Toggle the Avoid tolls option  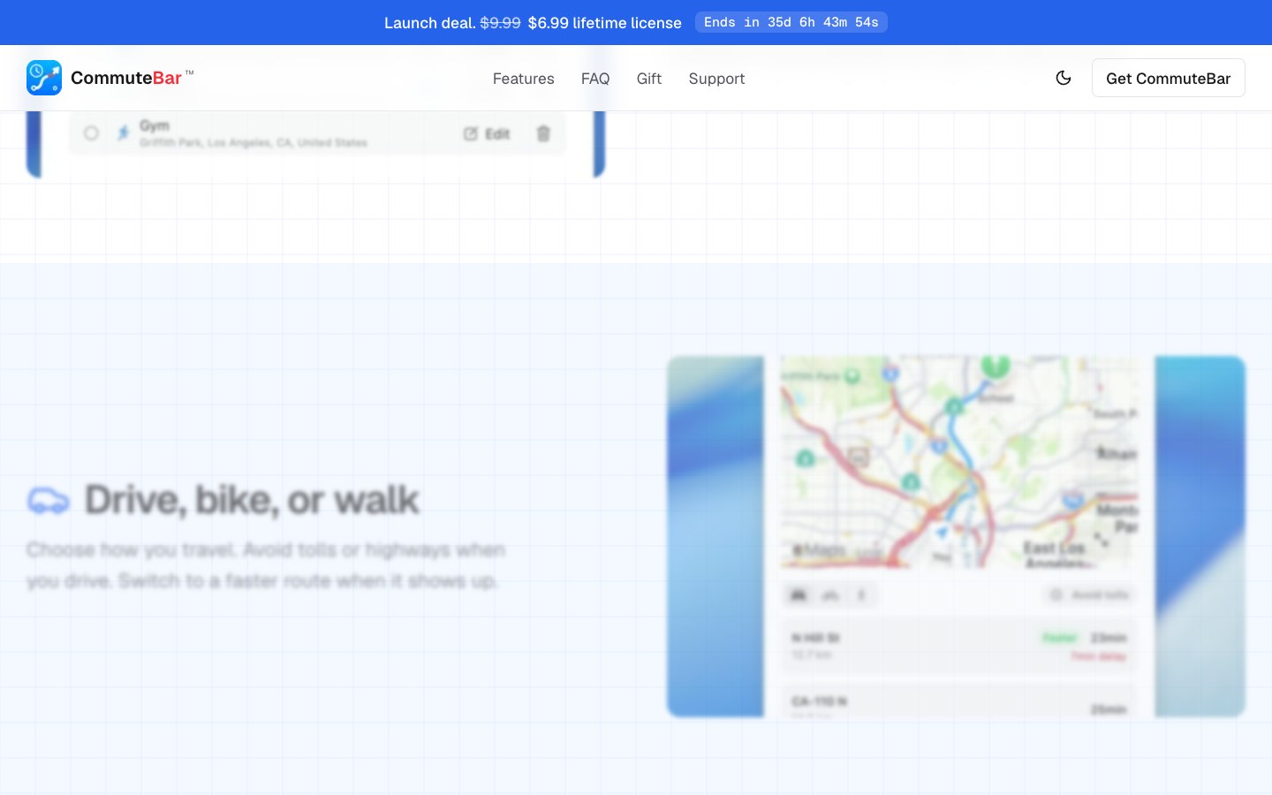(x=1088, y=595)
